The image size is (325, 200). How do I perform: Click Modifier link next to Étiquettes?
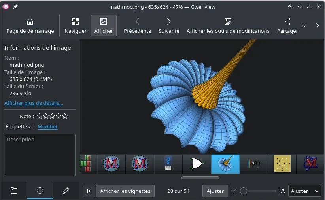pyautogui.click(x=47, y=127)
